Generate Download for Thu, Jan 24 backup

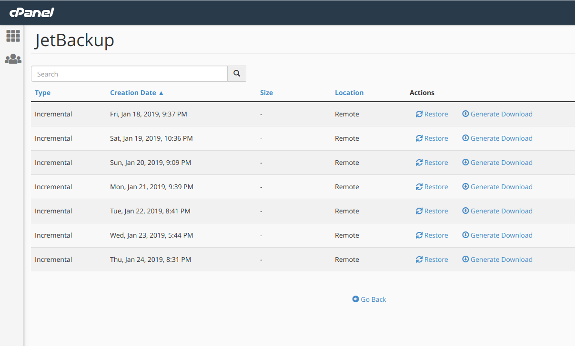click(497, 259)
